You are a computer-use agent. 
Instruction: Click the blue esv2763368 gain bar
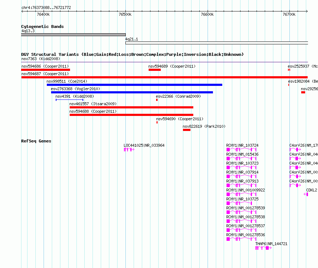point(132,92)
